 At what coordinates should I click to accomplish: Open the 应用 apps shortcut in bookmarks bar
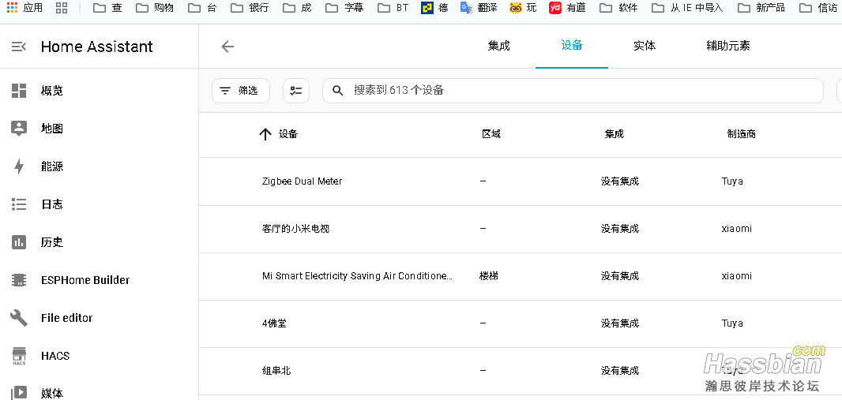24,8
